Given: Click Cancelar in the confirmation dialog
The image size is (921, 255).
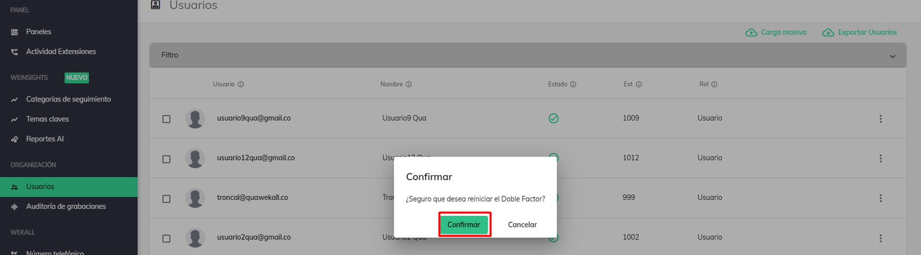Looking at the screenshot, I should [x=522, y=225].
